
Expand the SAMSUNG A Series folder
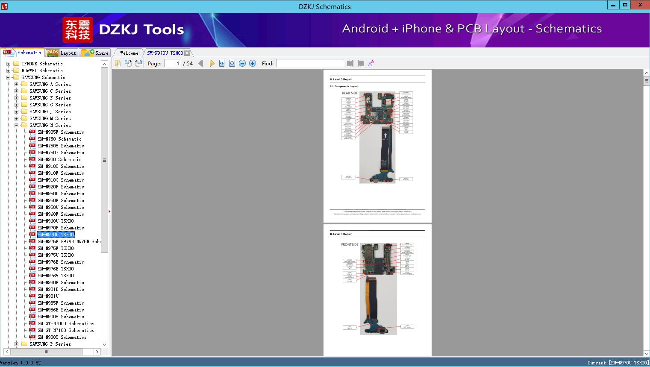16,84
